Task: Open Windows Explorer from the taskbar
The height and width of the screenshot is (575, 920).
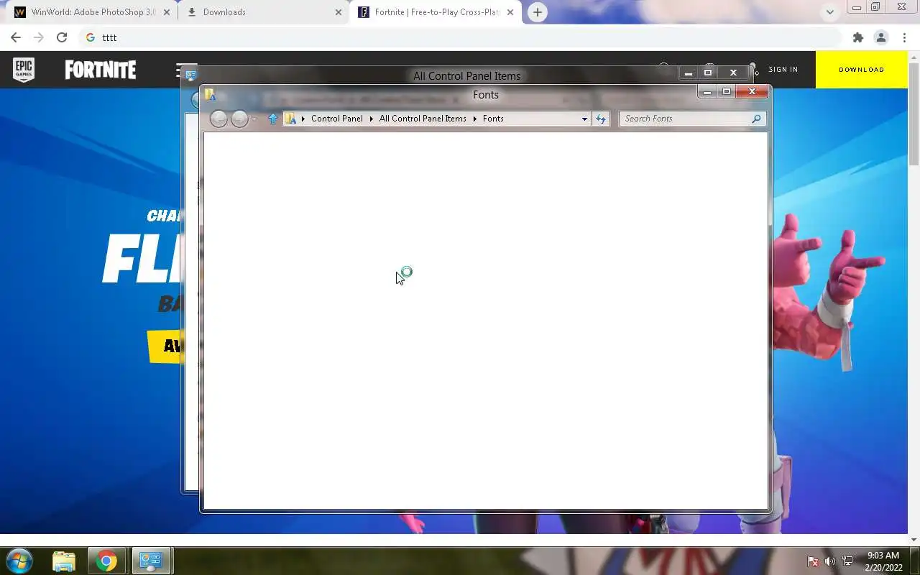Action: [x=64, y=561]
